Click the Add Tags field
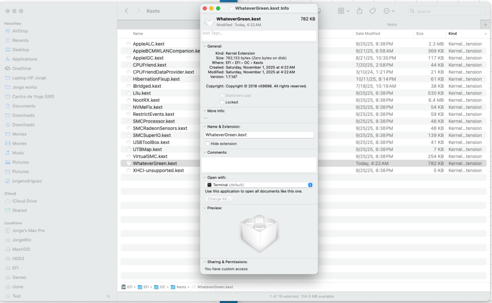The height and width of the screenshot is (303, 492). (259, 35)
